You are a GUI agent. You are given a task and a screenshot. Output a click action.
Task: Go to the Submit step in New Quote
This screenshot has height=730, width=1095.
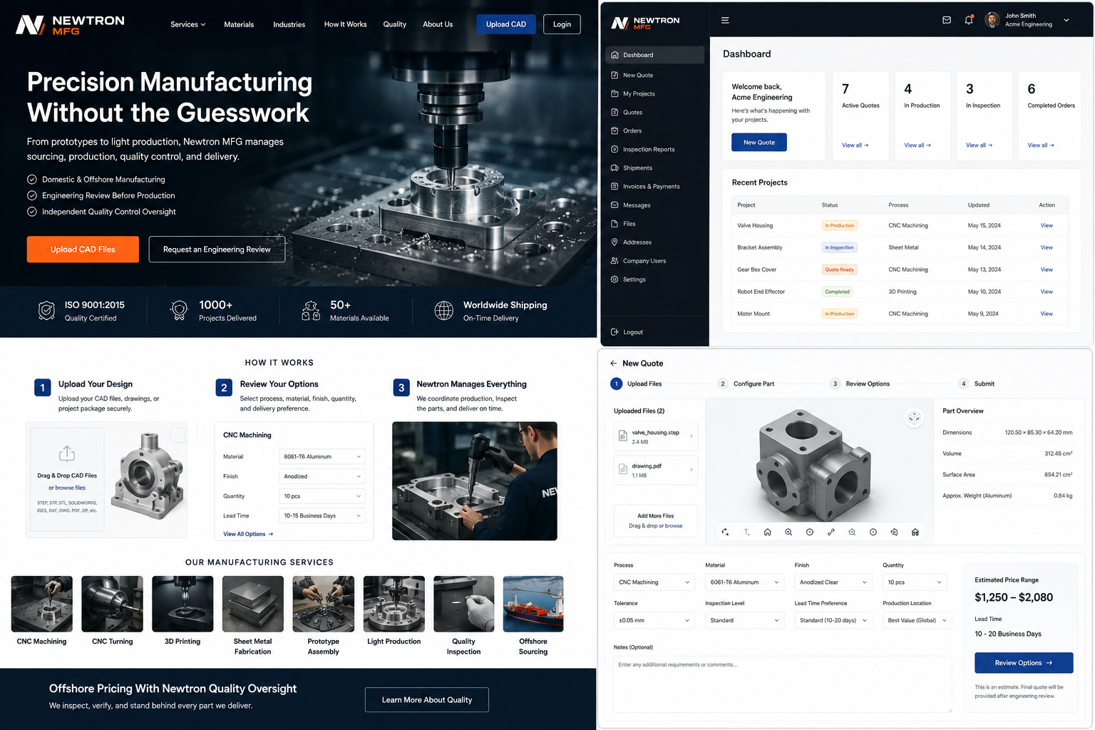tap(977, 384)
